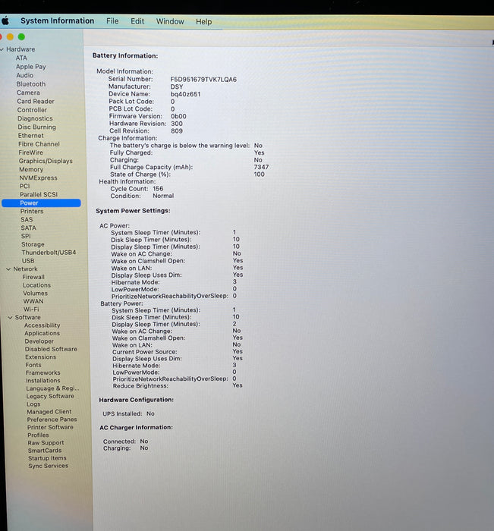
Task: Collapse the Software section chevron
Action: [10, 318]
